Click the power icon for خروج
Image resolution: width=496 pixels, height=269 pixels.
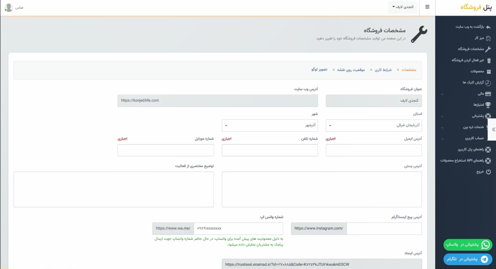click(488, 172)
